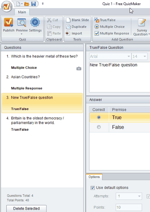
Task: Open quiz Settings gear icon
Action: pyautogui.click(x=35, y=22)
